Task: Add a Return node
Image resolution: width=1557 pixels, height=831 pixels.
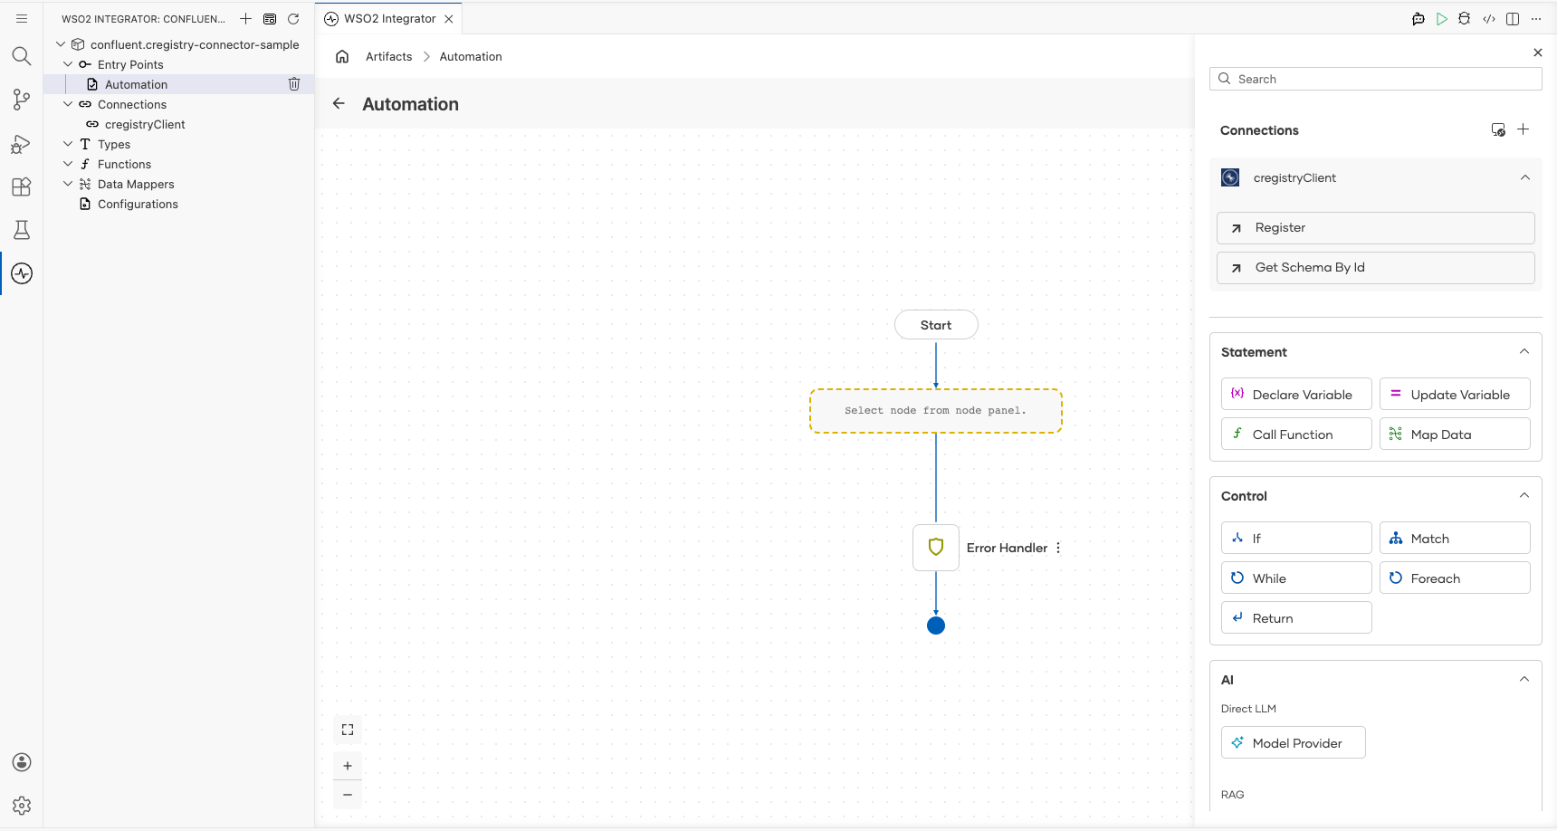Action: click(x=1296, y=617)
